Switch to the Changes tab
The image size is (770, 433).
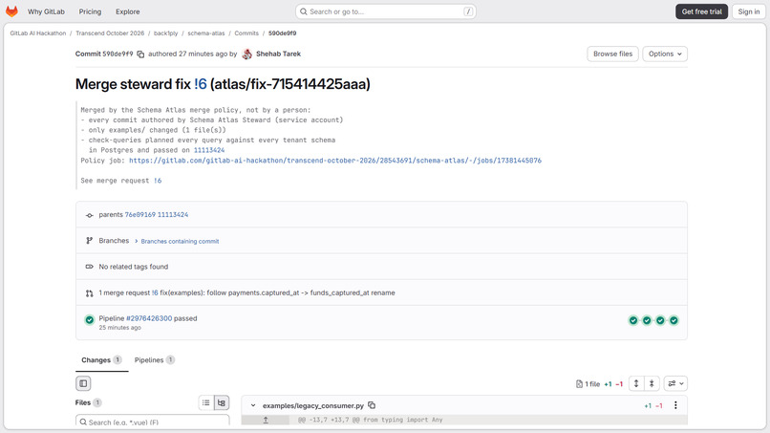[101, 360]
